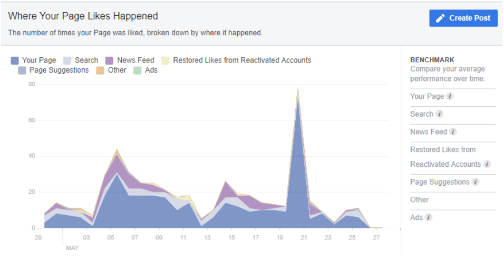This screenshot has width=504, height=262.
Task: Click the Reactivated Accounts info icon
Action: 487,164
